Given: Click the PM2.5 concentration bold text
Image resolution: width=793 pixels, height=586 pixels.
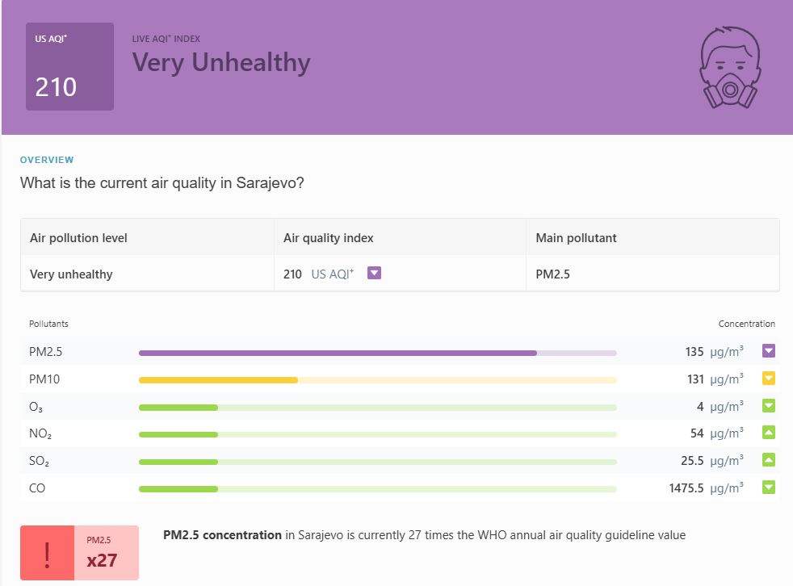Looking at the screenshot, I should [x=222, y=535].
